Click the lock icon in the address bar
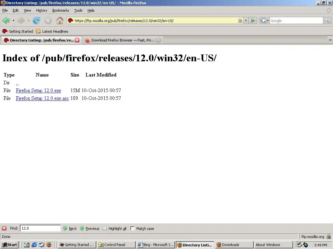Image resolution: width=333 pixels, height=249 pixels. coord(240,20)
